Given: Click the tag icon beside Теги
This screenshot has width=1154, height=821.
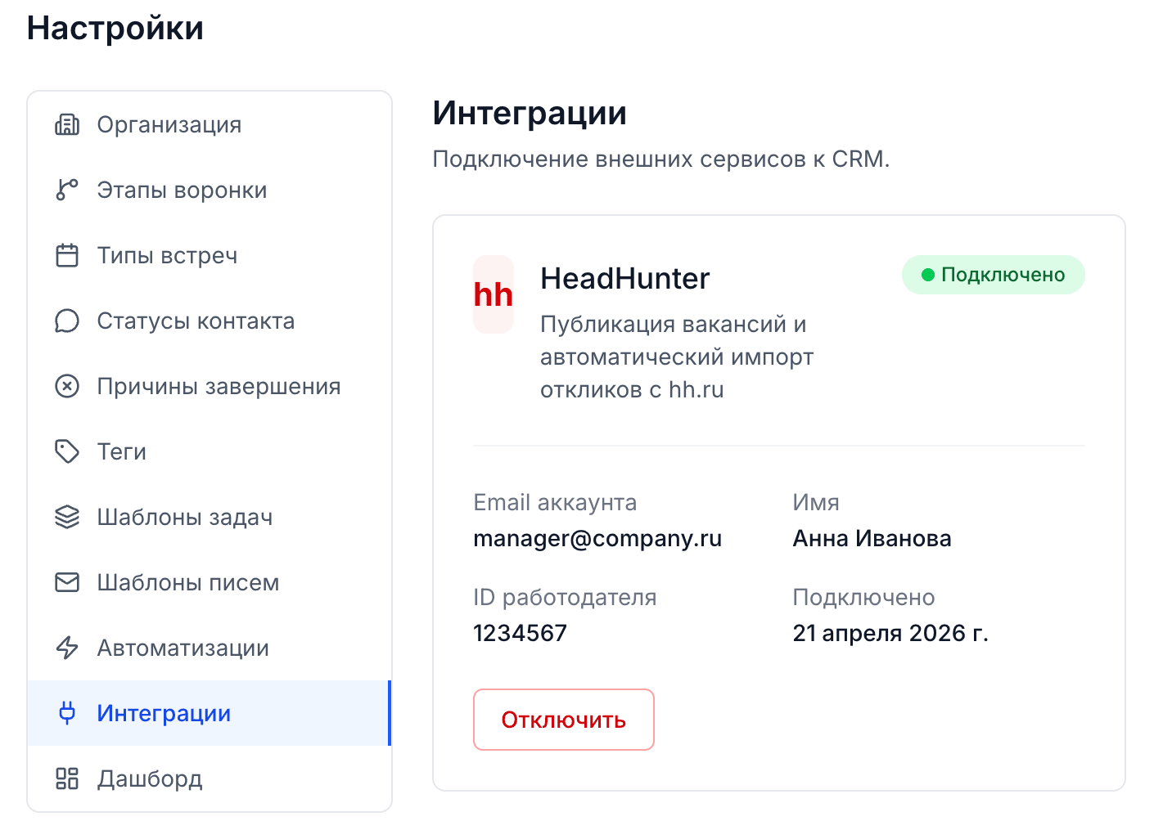Looking at the screenshot, I should coord(67,451).
